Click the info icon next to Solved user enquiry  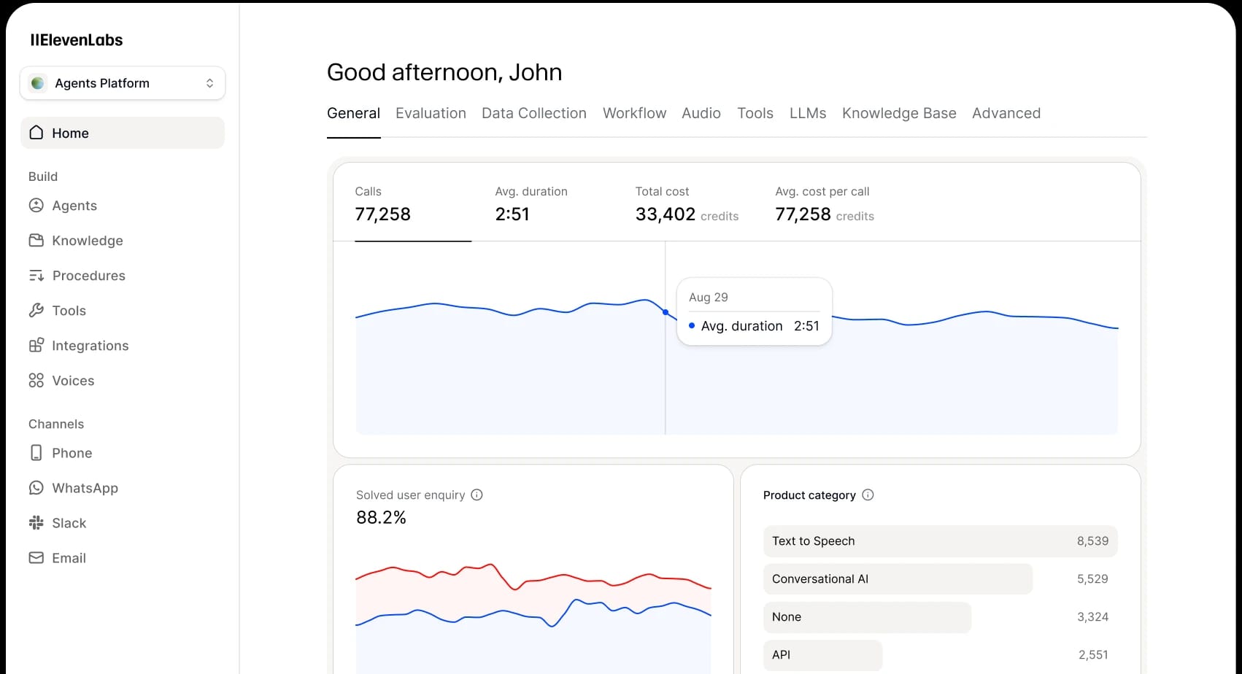pyautogui.click(x=477, y=495)
